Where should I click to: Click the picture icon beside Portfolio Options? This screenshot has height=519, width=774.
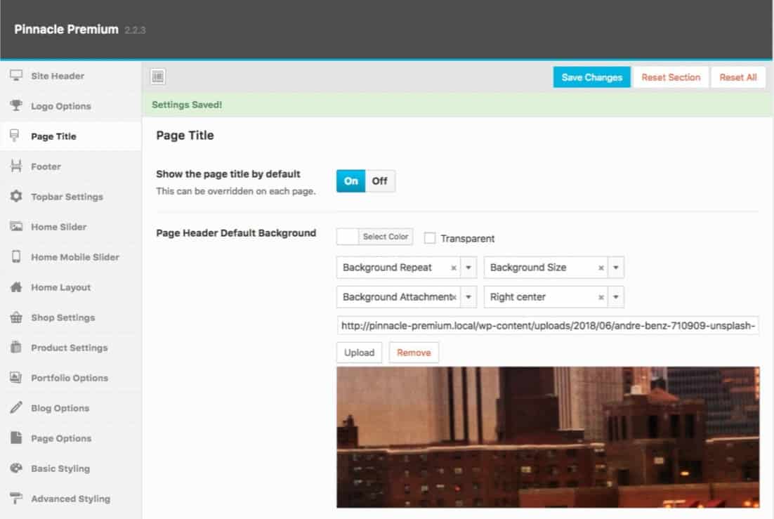[x=15, y=377]
